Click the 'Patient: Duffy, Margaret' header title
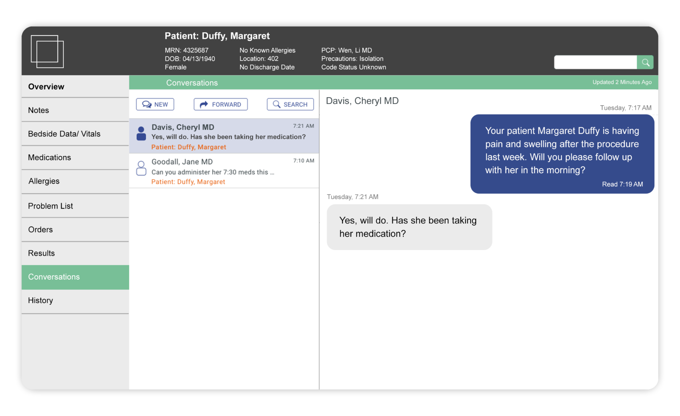Image resolution: width=680 pixels, height=416 pixels. pyautogui.click(x=217, y=36)
